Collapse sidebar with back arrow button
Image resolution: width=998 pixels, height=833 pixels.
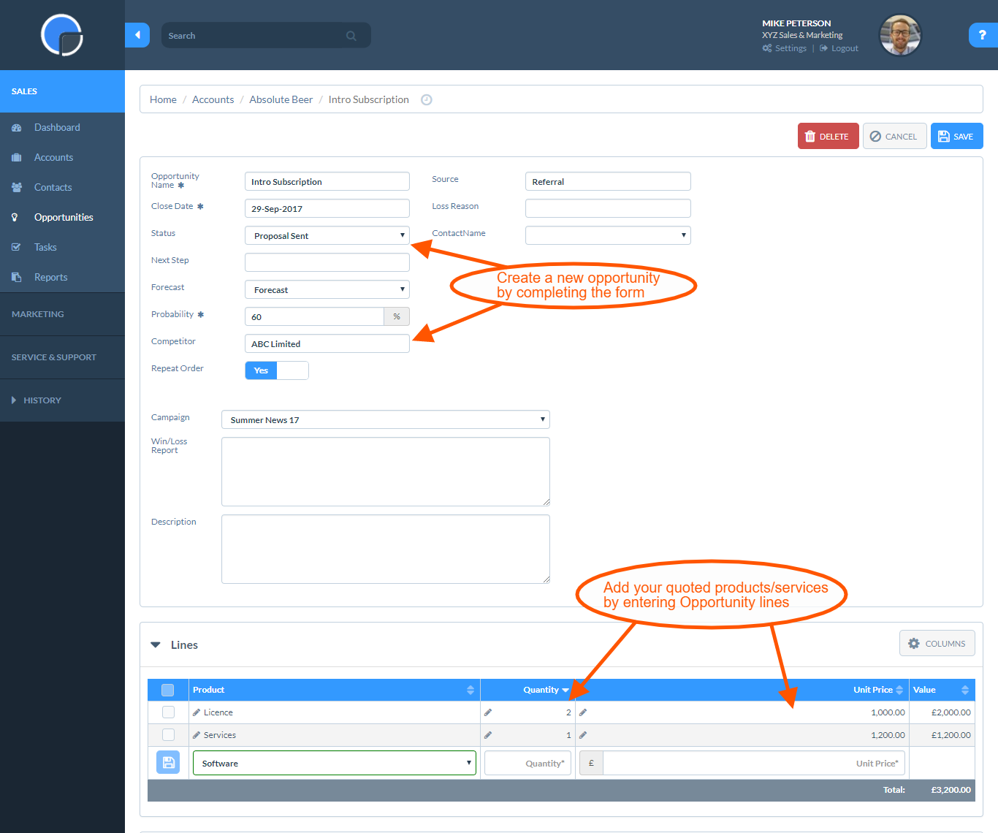point(137,35)
